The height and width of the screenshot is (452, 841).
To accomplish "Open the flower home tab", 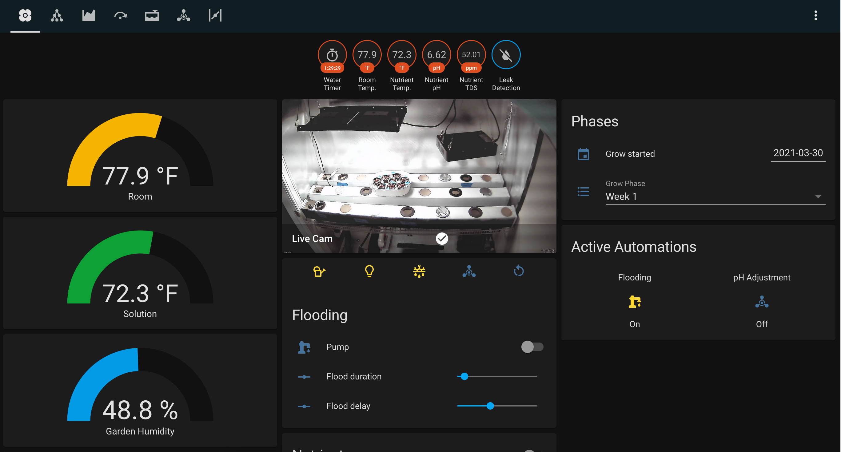I will pos(25,15).
